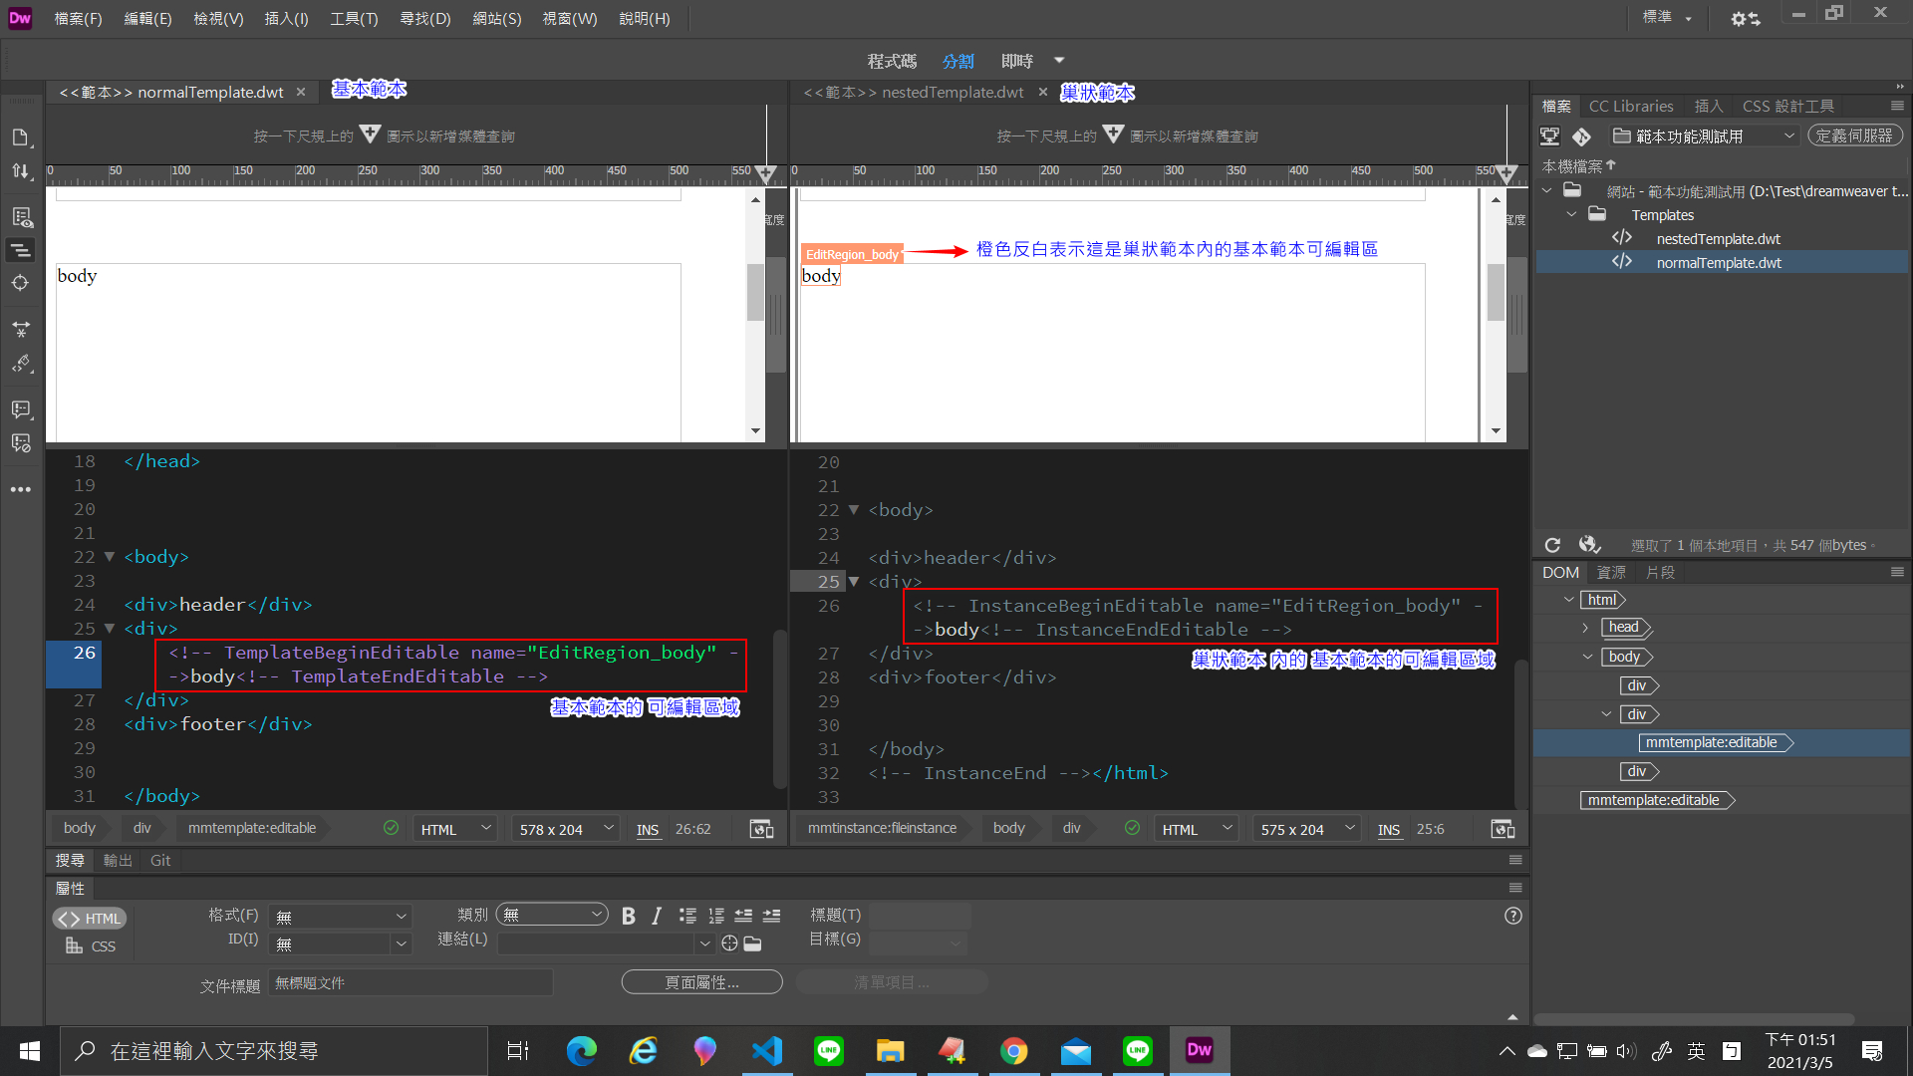
Task: Expand the head node in the DOM panel
Action: [x=1585, y=628]
